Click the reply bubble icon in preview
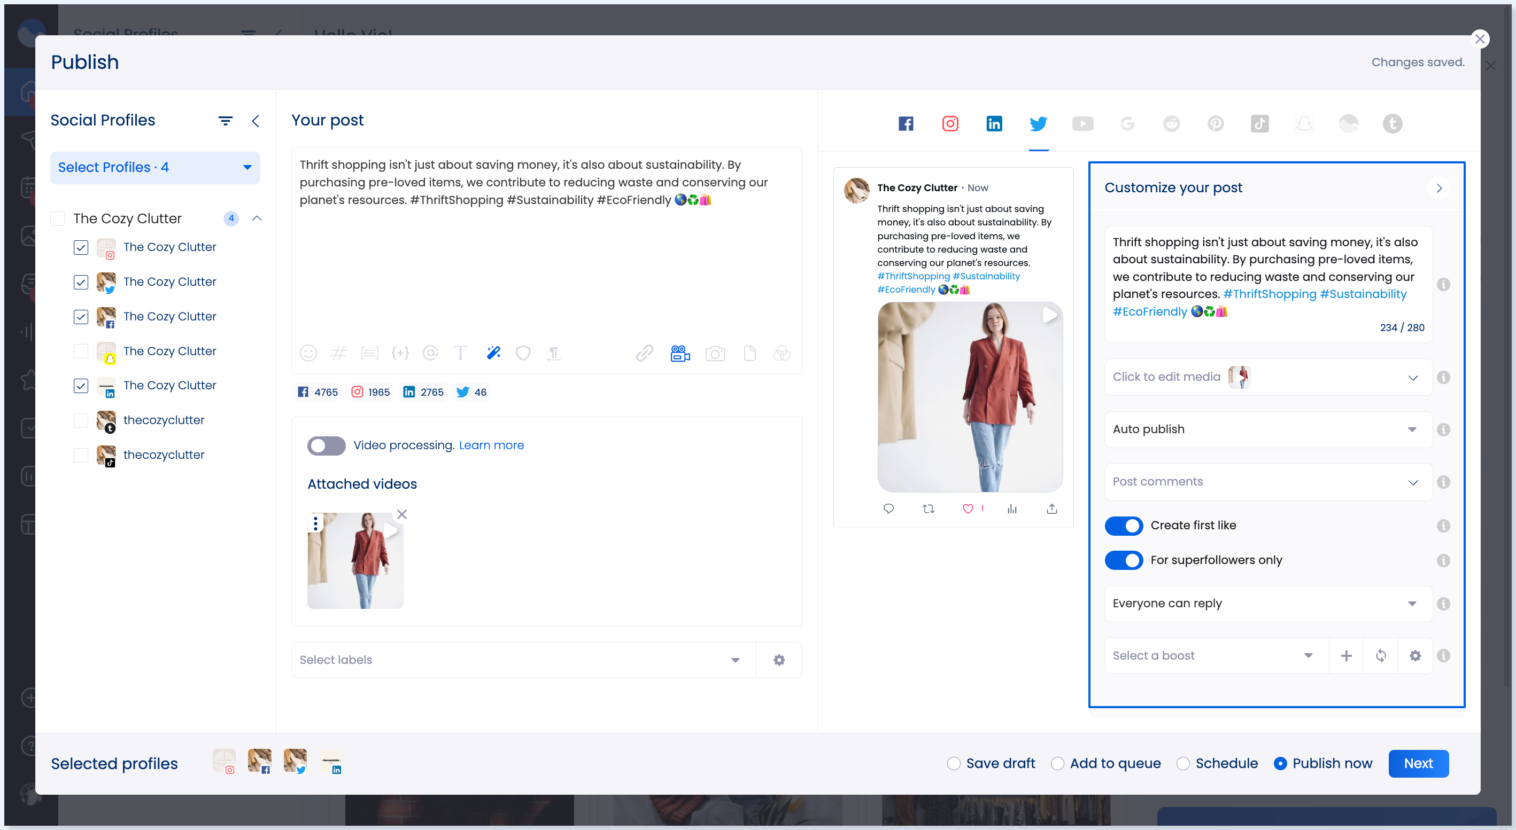 click(x=888, y=509)
